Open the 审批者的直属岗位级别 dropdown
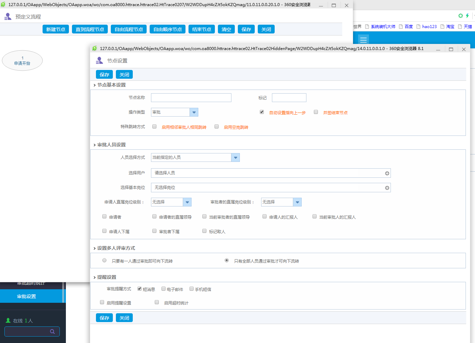The height and width of the screenshot is (343, 475). [281, 202]
